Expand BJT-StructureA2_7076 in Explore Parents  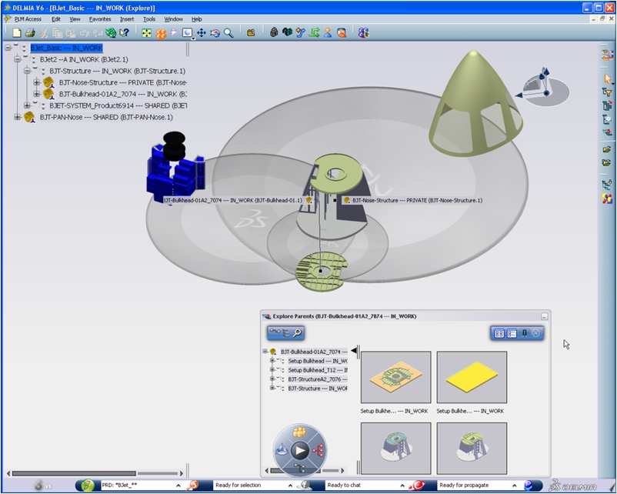(272, 379)
